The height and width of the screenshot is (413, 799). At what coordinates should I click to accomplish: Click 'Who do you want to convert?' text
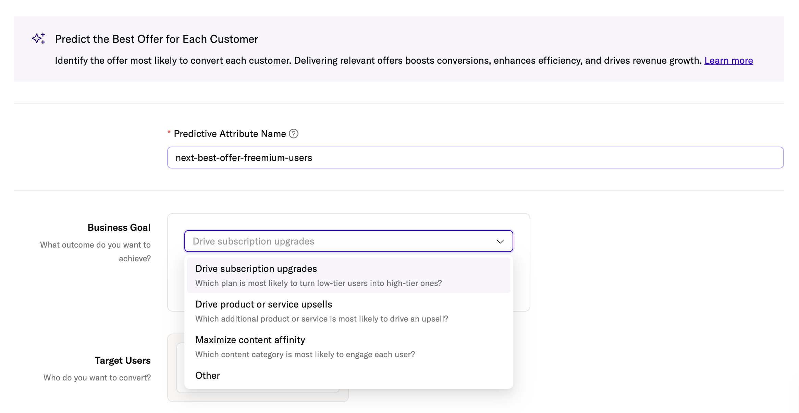(x=97, y=378)
